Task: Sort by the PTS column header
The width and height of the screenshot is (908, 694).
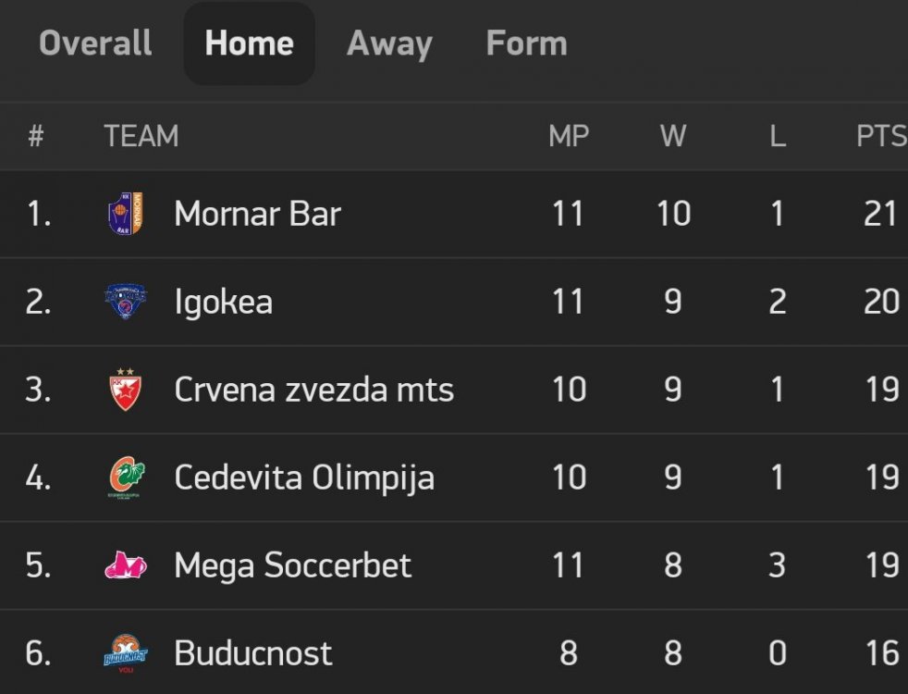Action: [x=880, y=136]
